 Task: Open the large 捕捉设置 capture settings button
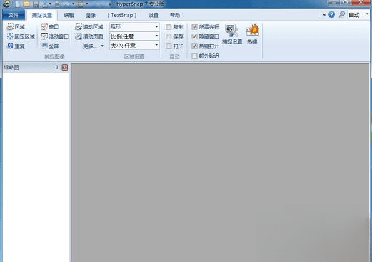tap(232, 34)
